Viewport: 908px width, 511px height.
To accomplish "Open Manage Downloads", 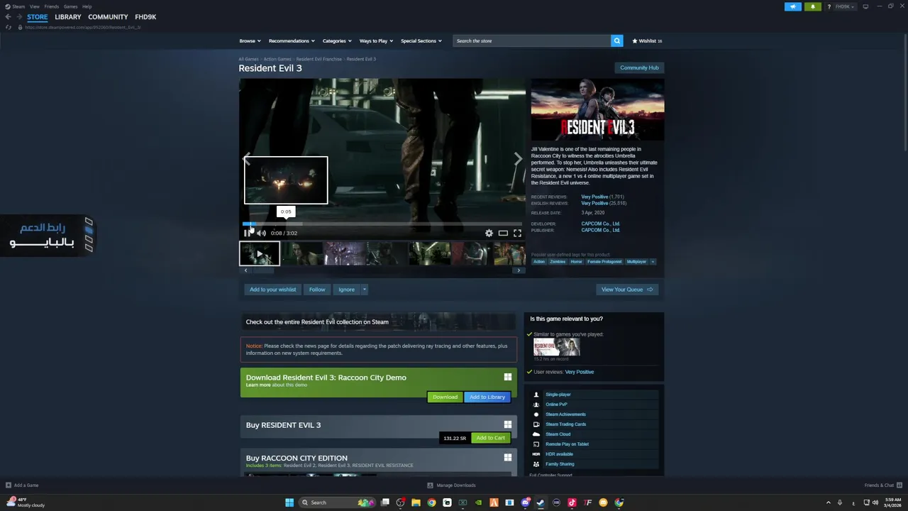I will pos(451,485).
